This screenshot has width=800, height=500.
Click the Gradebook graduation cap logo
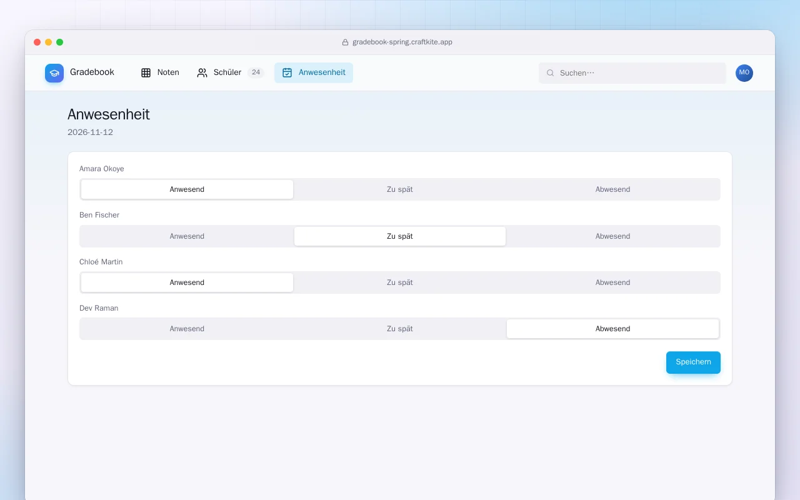(54, 73)
